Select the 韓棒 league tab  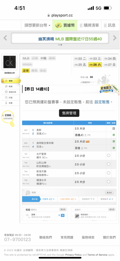click(x=52, y=58)
